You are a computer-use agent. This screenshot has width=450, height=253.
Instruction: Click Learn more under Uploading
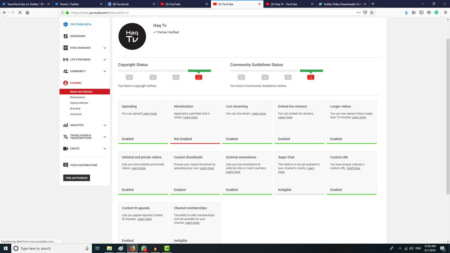[x=150, y=114]
